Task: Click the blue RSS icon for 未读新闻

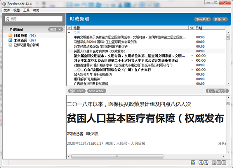Action: coord(10,40)
